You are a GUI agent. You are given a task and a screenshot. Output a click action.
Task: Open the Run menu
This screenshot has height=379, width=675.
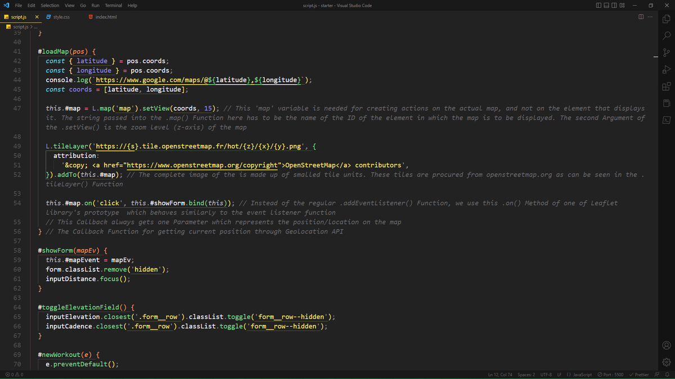pyautogui.click(x=96, y=5)
